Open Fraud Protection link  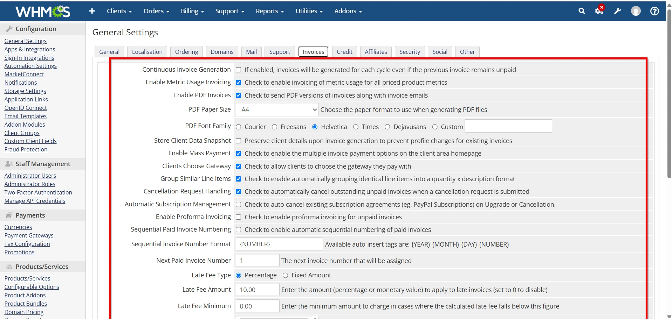pyautogui.click(x=26, y=149)
